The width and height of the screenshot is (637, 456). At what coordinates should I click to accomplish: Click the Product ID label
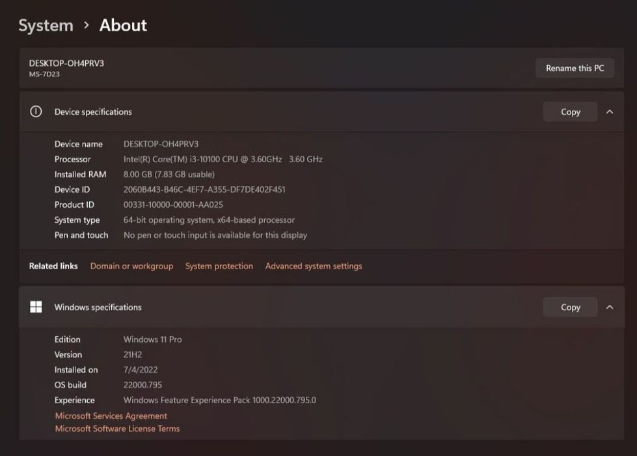click(x=74, y=205)
